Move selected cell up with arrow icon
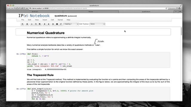This screenshot has width=191, height=107. coord(44,24)
